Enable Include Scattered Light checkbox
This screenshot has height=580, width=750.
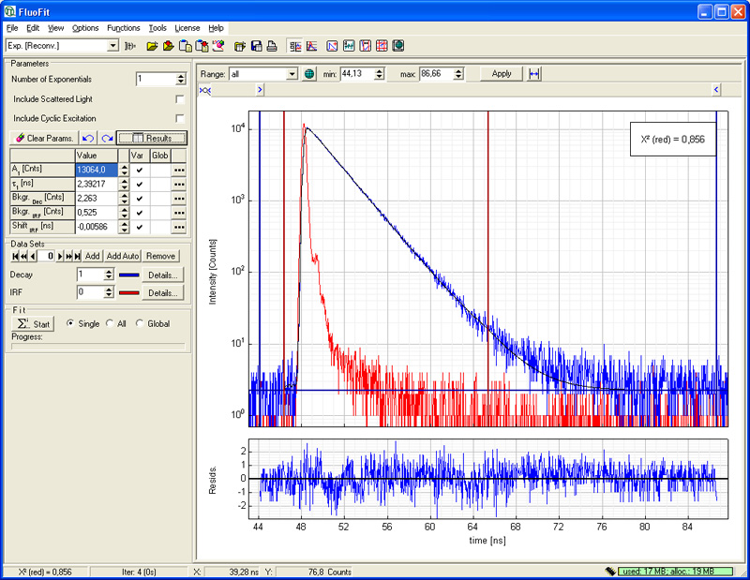click(x=180, y=99)
